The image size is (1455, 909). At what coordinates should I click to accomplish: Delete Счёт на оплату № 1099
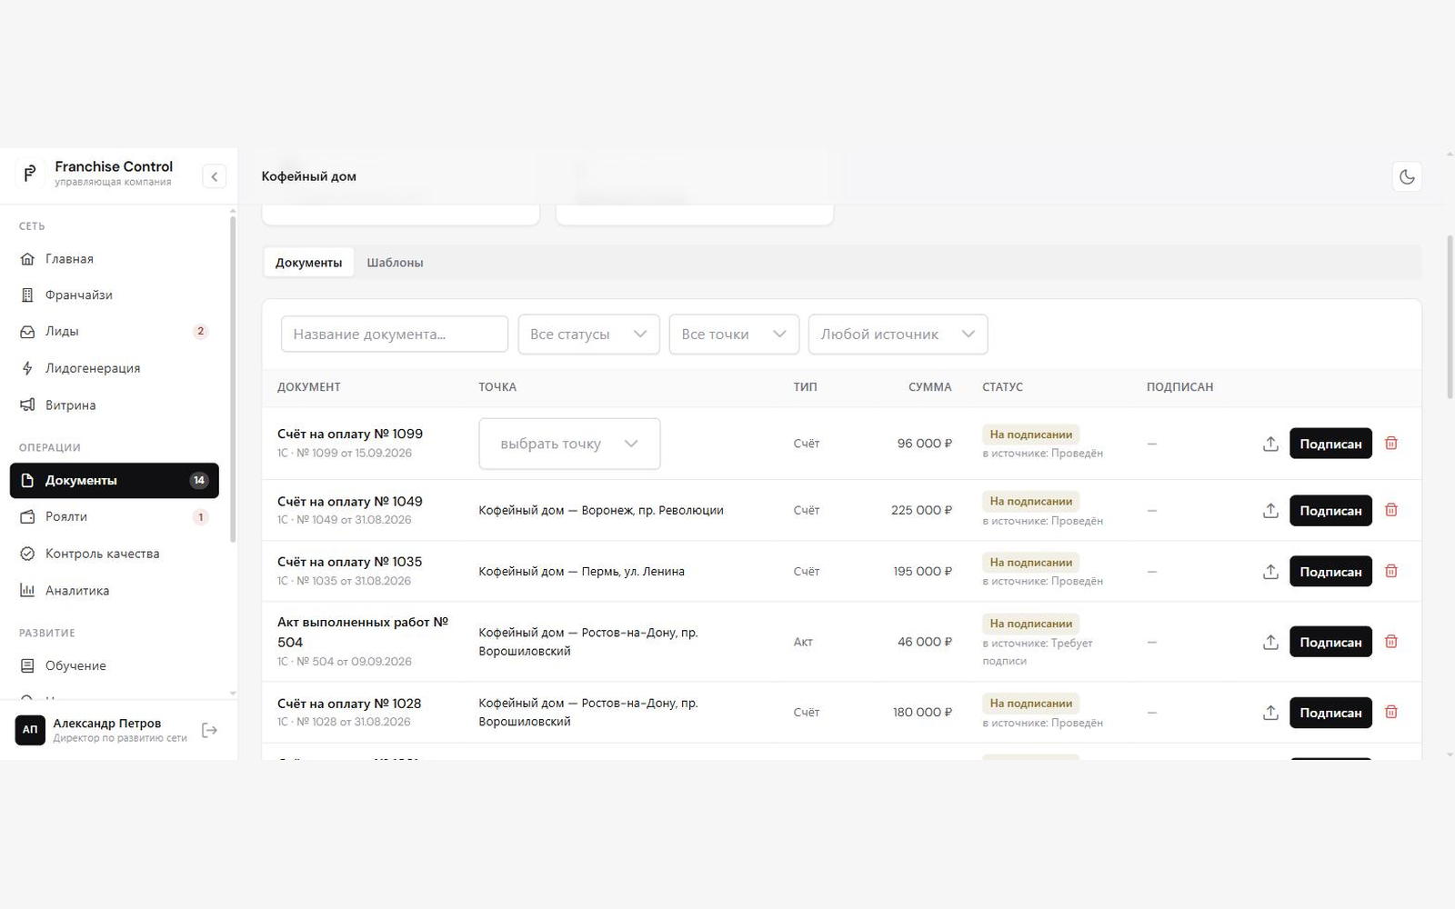pyautogui.click(x=1391, y=444)
